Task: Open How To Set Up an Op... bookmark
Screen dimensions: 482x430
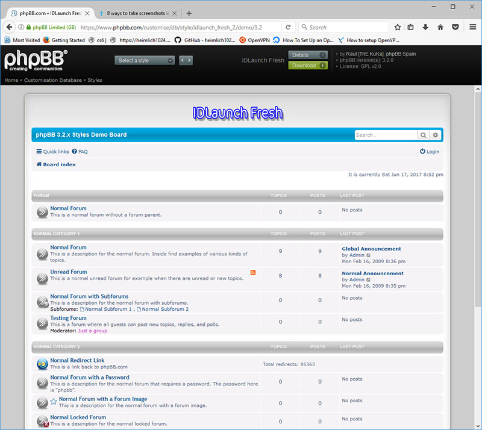Action: pos(304,40)
